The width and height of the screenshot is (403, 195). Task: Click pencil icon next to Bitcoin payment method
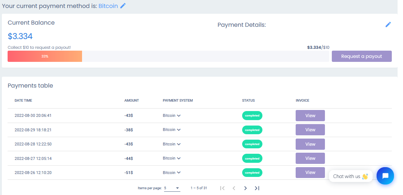click(123, 6)
